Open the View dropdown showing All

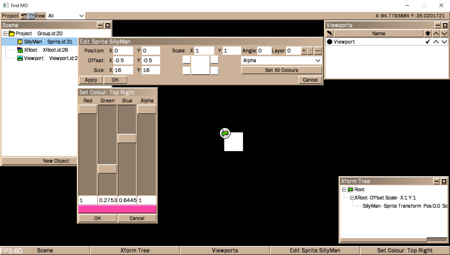click(x=66, y=16)
